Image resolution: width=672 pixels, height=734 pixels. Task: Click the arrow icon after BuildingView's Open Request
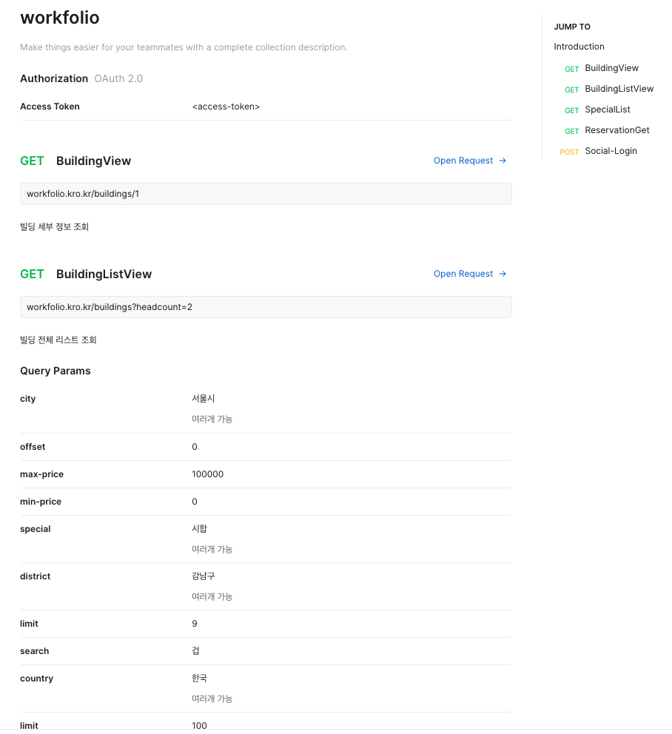[x=503, y=161]
